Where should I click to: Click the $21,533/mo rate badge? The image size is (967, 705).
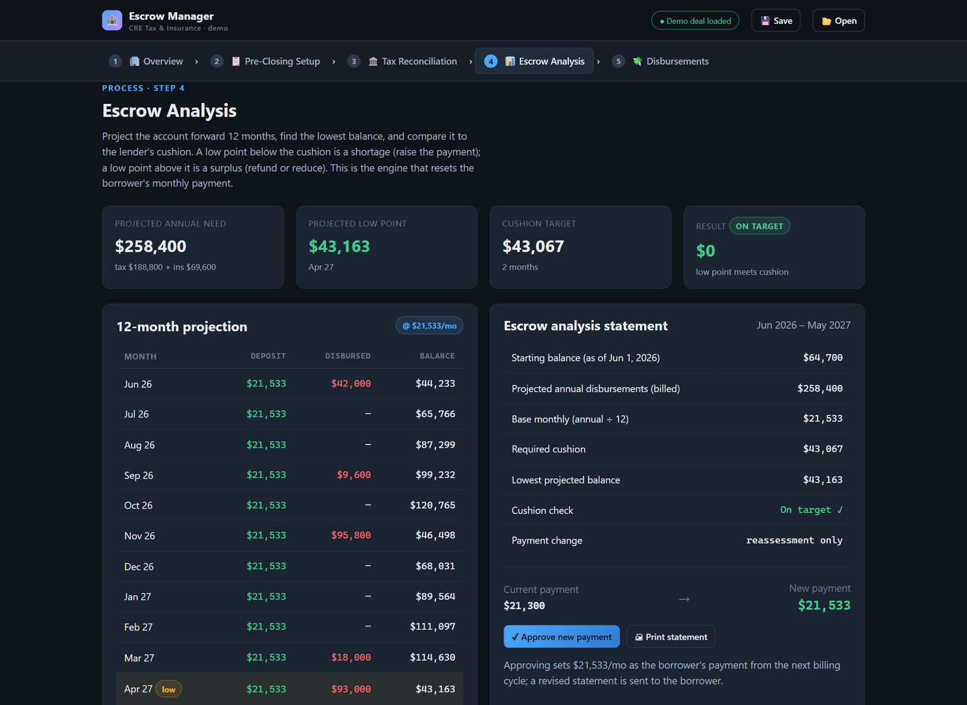click(429, 326)
